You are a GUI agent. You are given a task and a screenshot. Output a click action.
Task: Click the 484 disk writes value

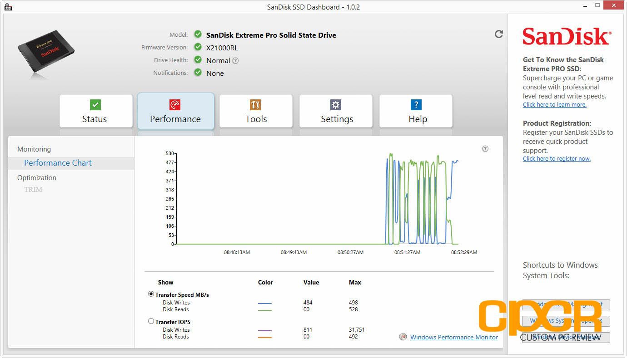[x=308, y=303]
